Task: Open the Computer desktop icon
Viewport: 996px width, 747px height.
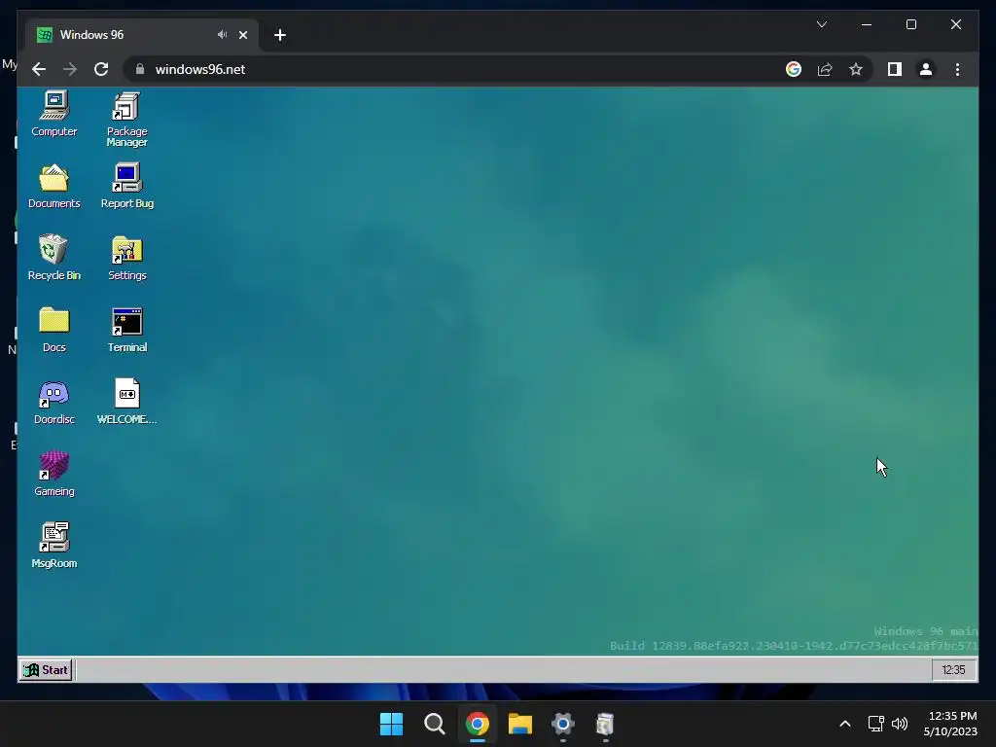Action: point(54,115)
